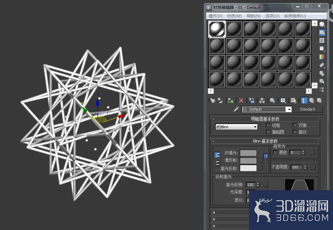Click Go Forward to Sibling icon
Image resolution: width=333 pixels, height=230 pixels.
[x=319, y=101]
